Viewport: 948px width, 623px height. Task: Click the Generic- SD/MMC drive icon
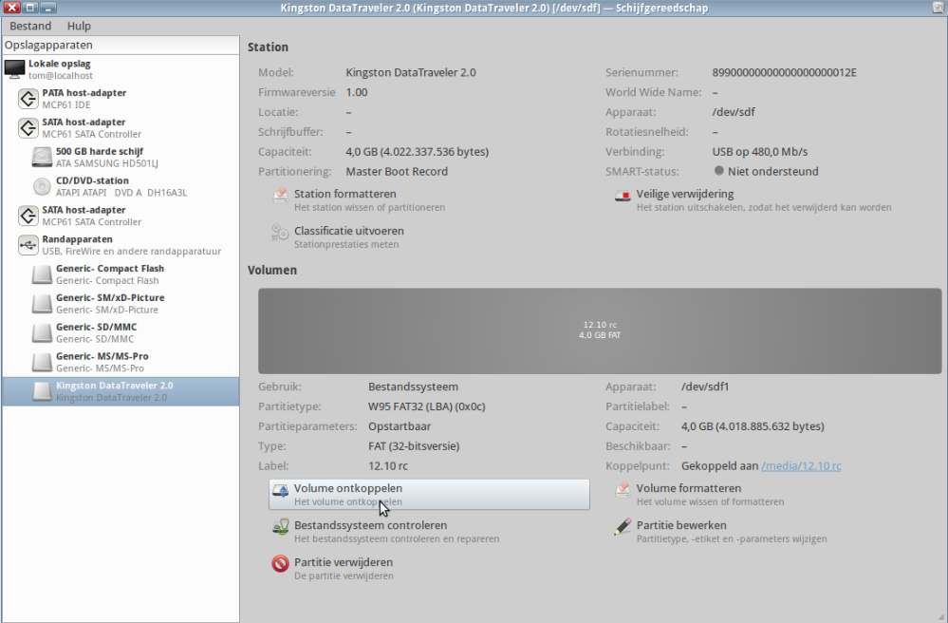42,332
